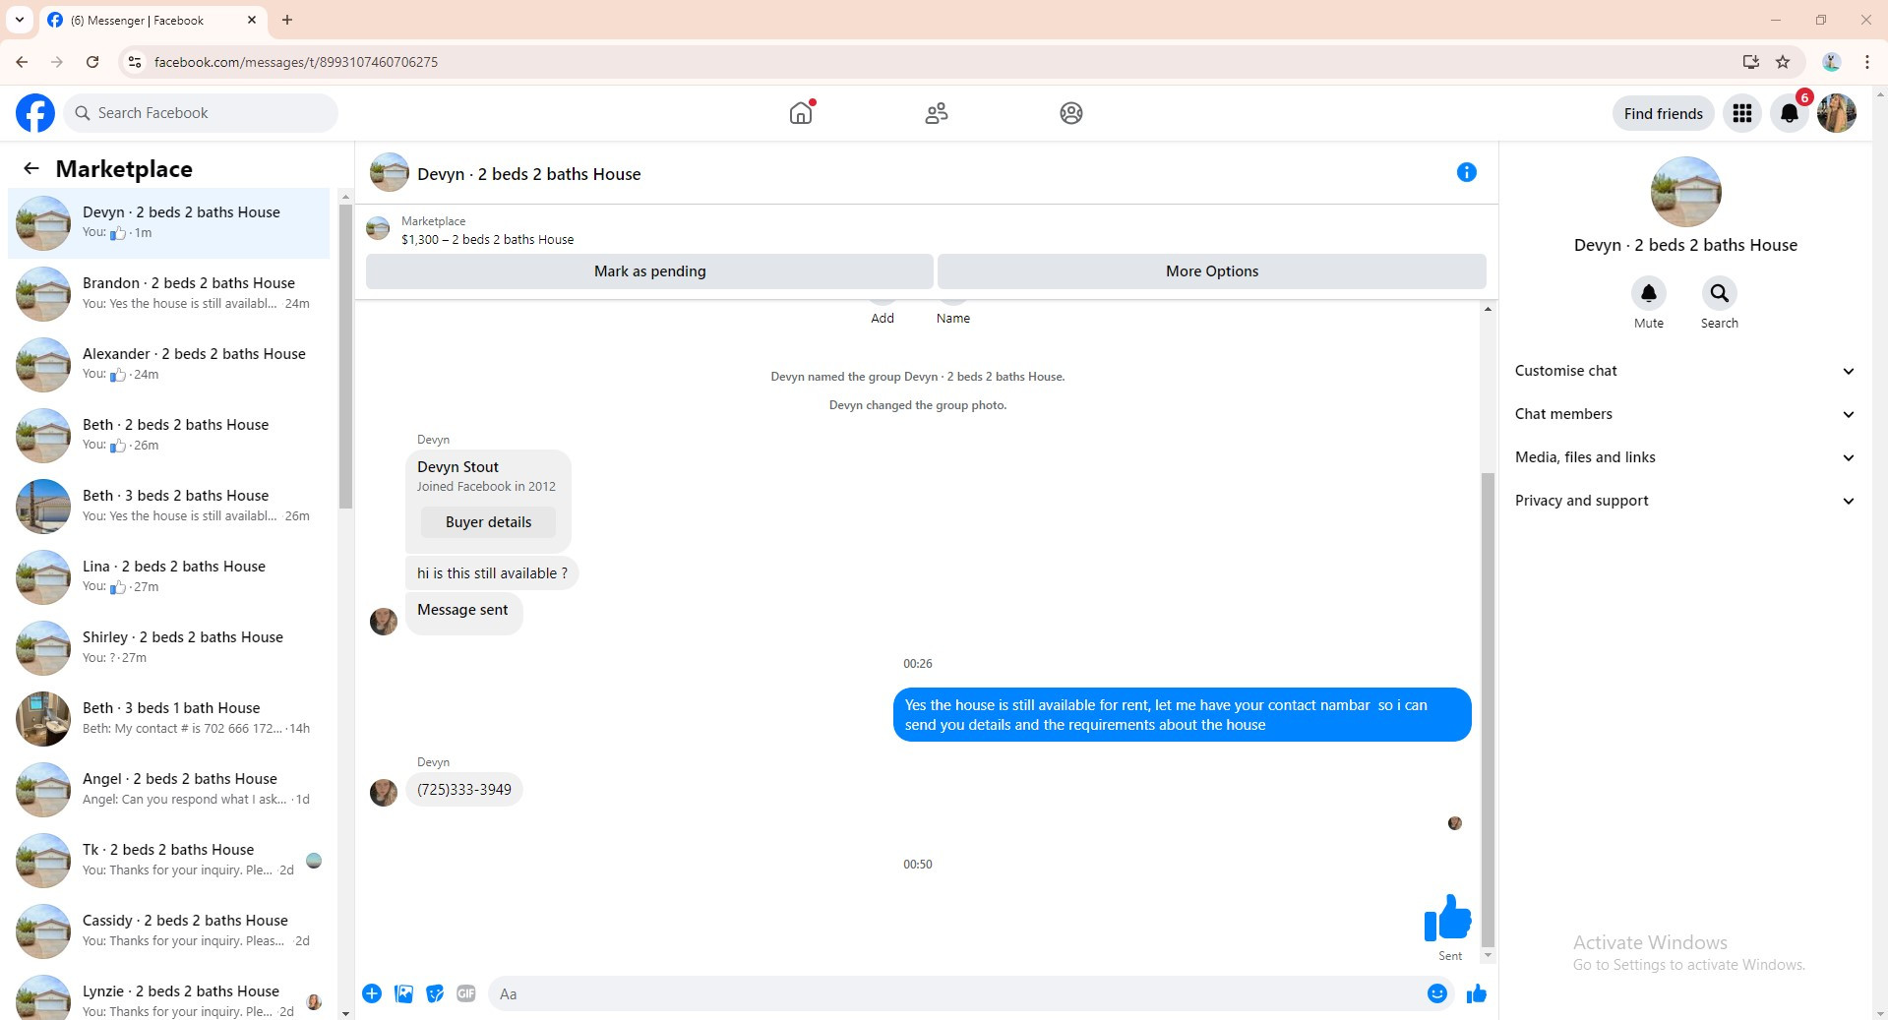Click the More Options button

1212,271
